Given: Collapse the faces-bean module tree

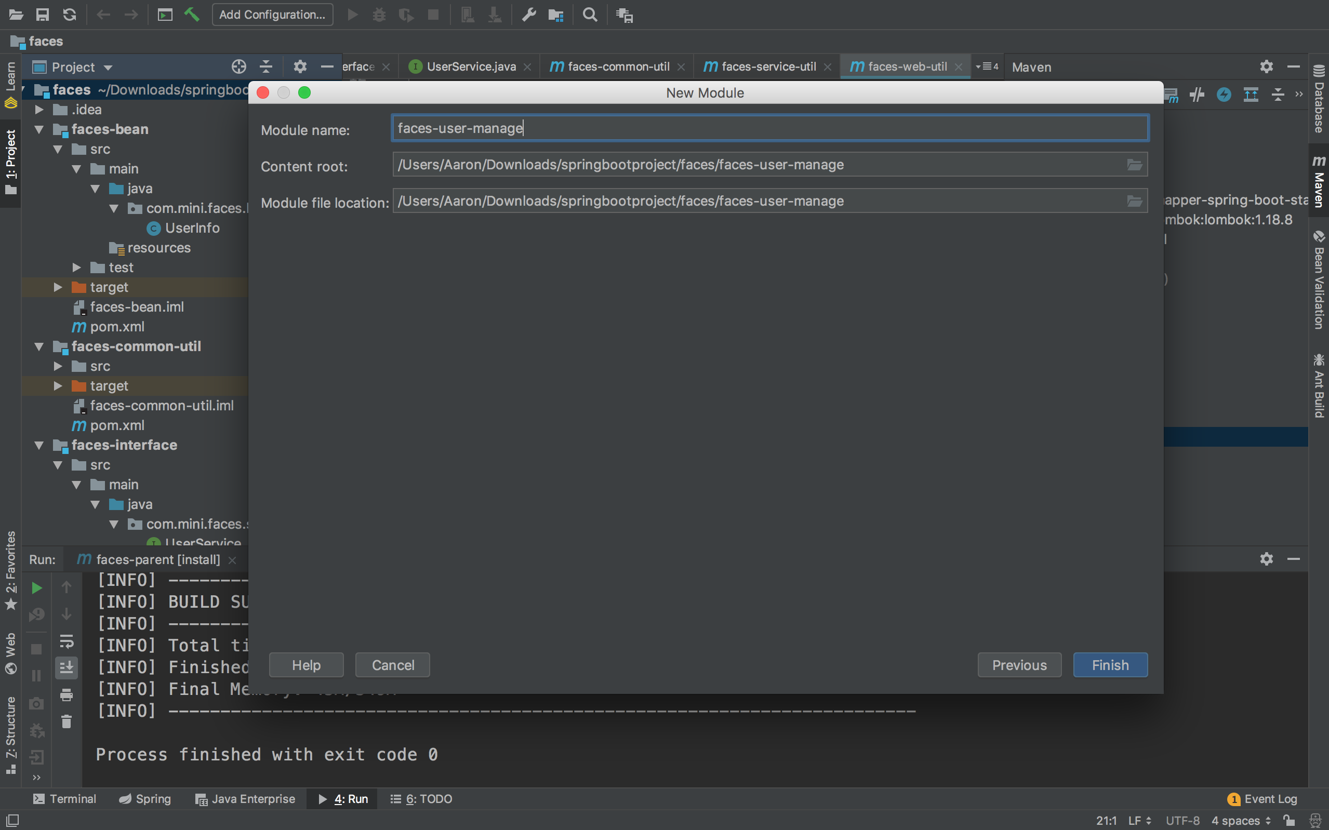Looking at the screenshot, I should [x=38, y=129].
